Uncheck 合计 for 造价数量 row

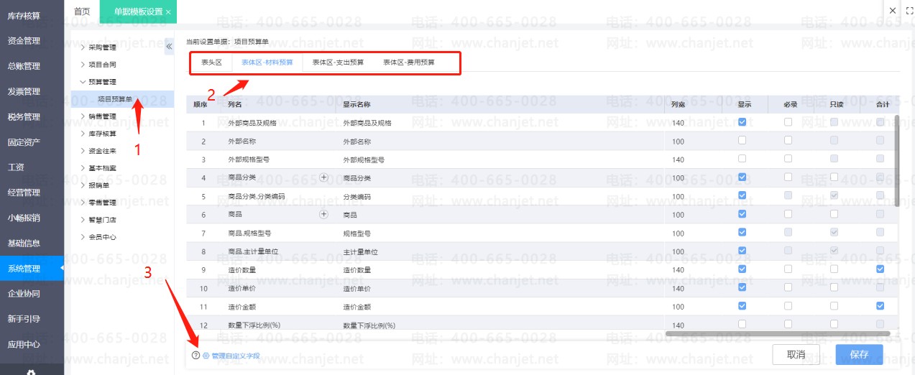(880, 269)
